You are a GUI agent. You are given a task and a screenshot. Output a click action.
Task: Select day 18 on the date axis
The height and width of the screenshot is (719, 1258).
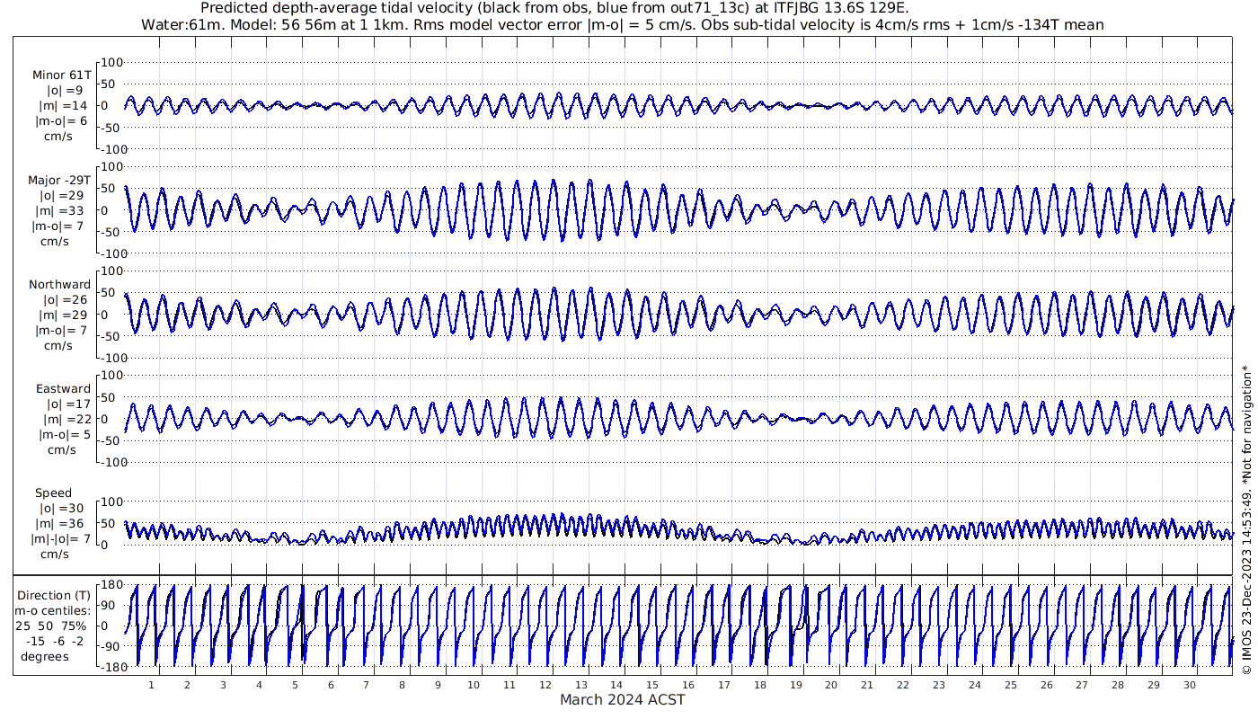tap(760, 685)
